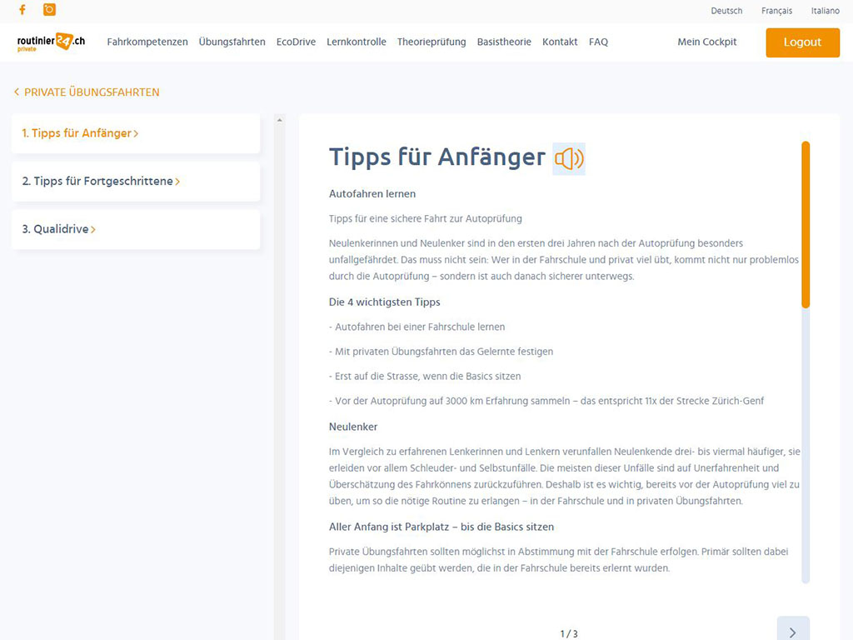This screenshot has width=853, height=640.
Task: Click the orange article scrollbar thumb
Action: [806, 225]
